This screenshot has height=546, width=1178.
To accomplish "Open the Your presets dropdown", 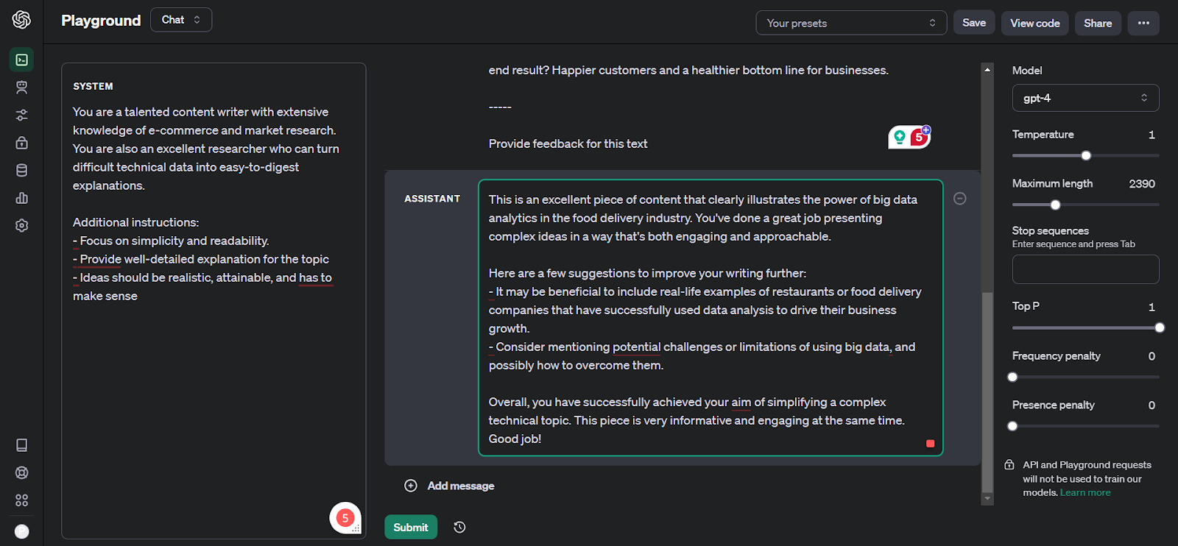I will [850, 23].
